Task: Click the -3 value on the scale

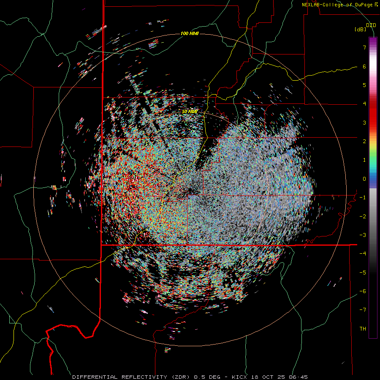Action: click(363, 235)
